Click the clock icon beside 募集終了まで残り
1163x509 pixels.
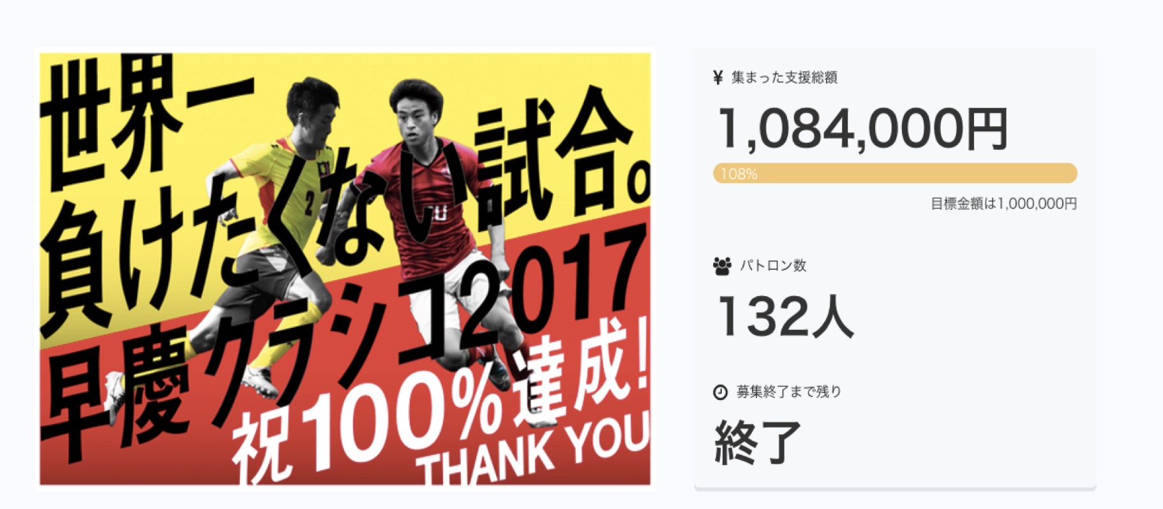[720, 392]
